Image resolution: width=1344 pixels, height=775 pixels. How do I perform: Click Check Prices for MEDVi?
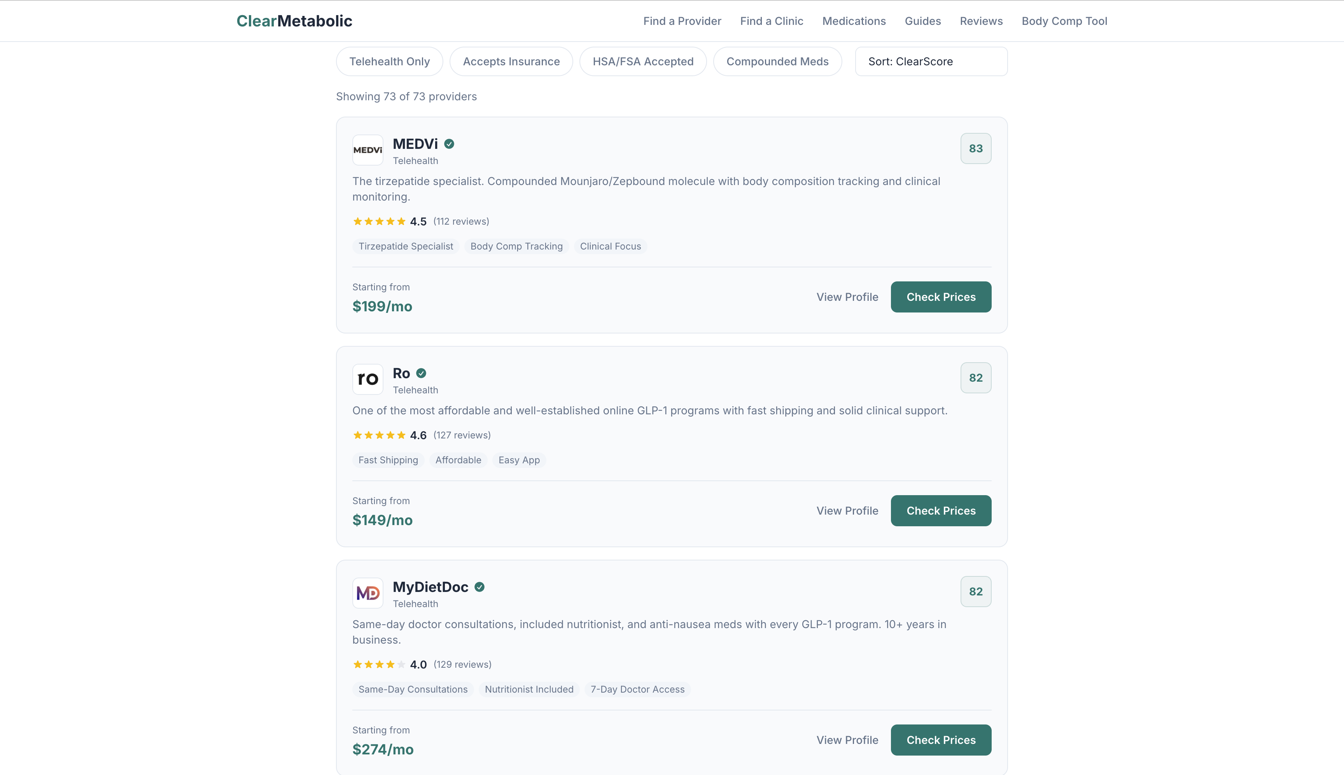click(940, 297)
